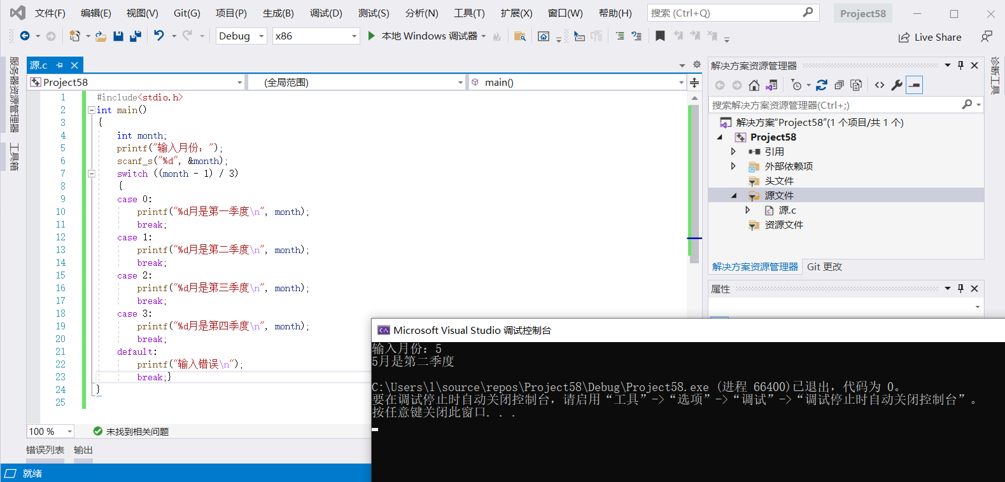Click the editor split window handle
This screenshot has width=1005, height=482.
pos(694,83)
